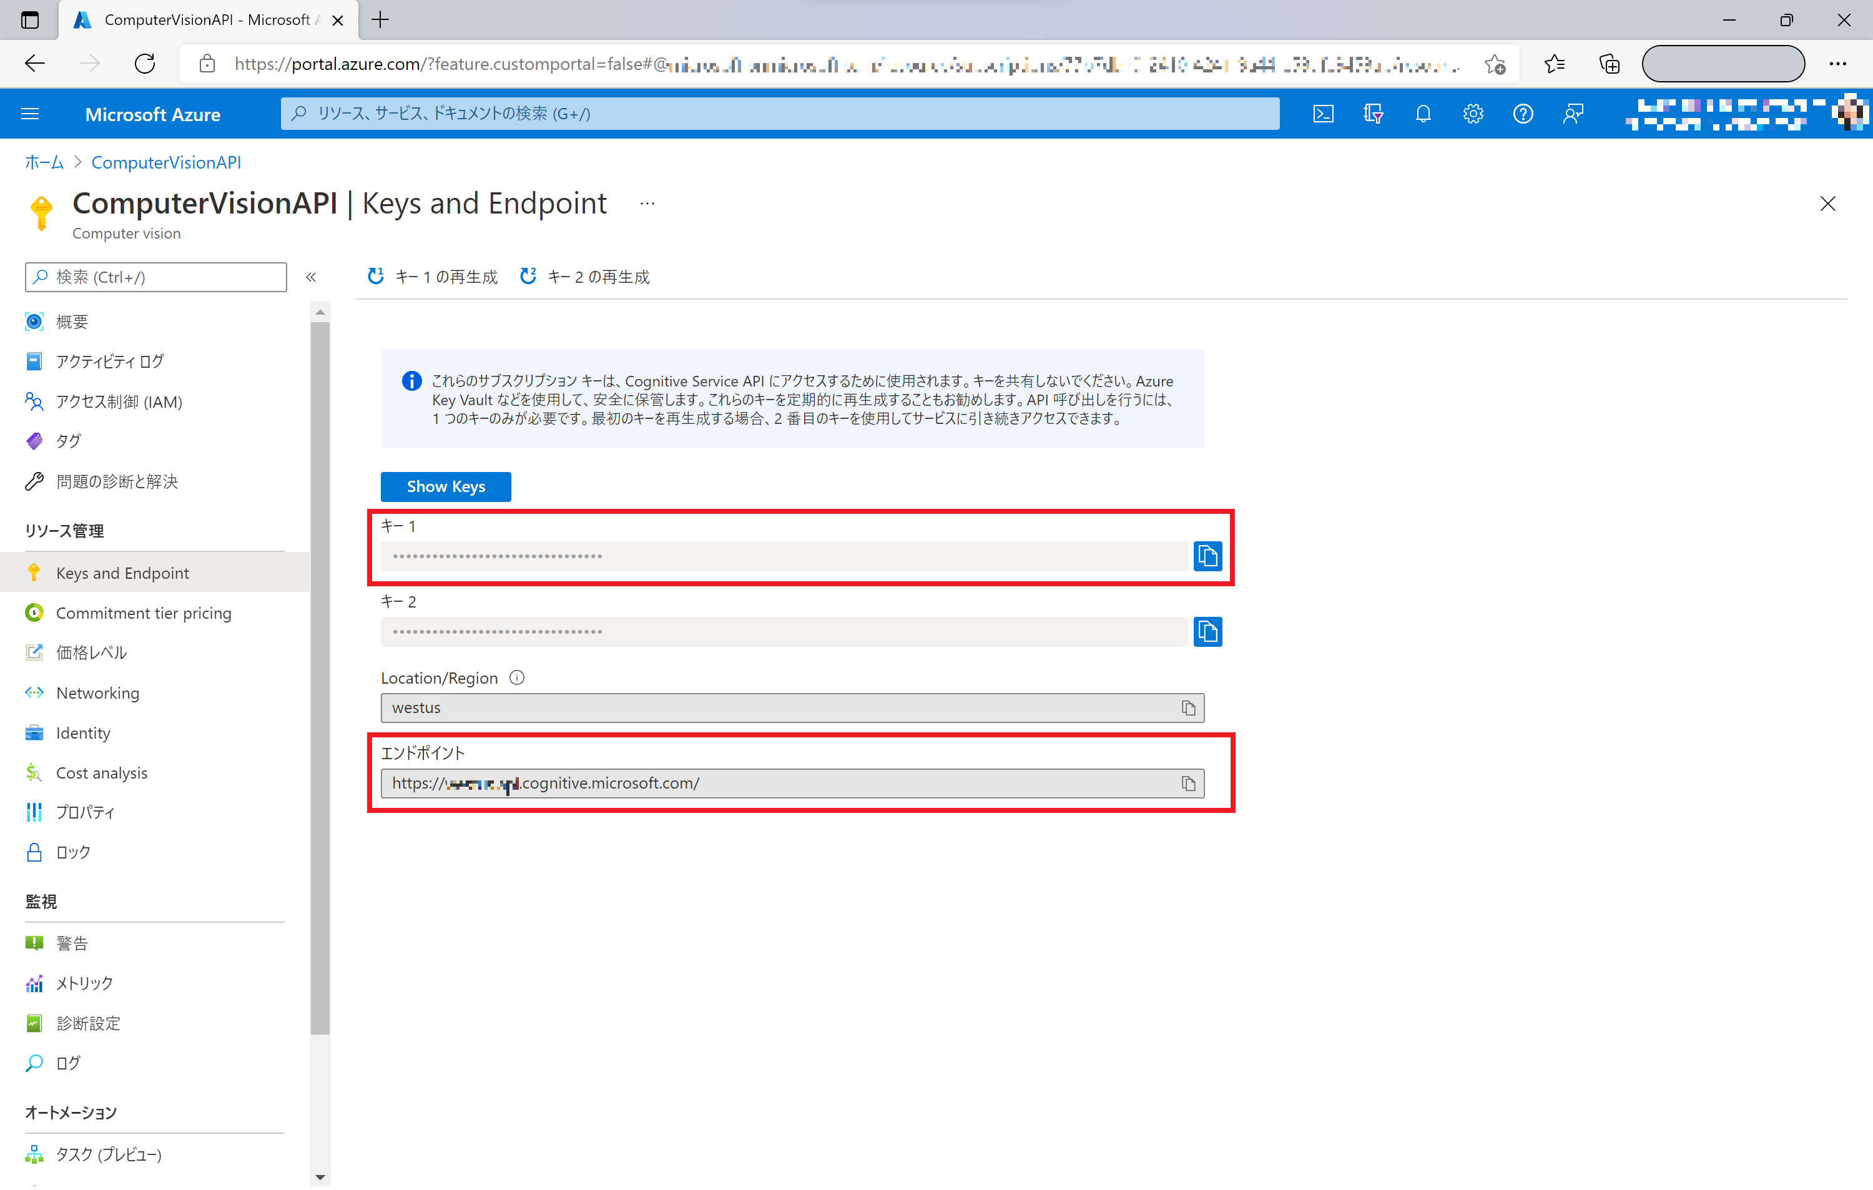Open 概要 overview in sidebar
The image size is (1873, 1190).
pos(155,321)
